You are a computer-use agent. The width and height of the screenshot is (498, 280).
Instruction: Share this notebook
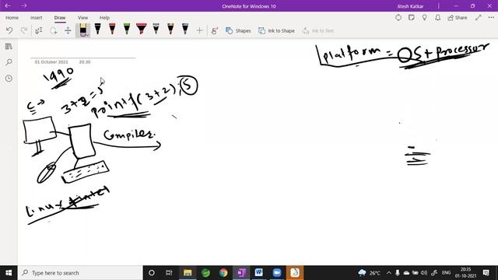coord(458,18)
